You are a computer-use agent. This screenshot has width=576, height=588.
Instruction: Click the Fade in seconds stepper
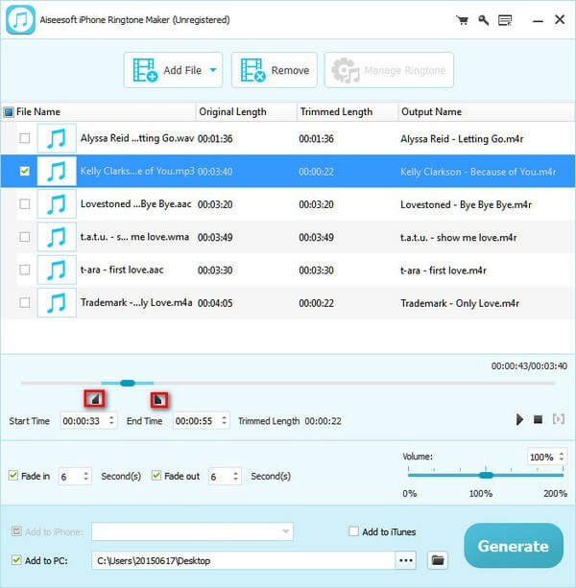[86, 476]
